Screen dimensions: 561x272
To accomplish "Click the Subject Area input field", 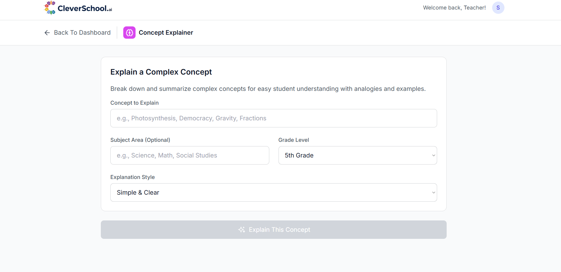I will click(190, 155).
